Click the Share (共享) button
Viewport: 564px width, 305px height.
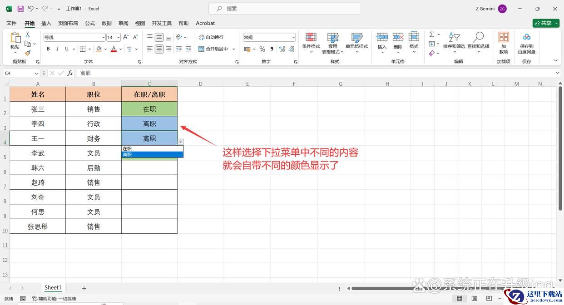(545, 23)
